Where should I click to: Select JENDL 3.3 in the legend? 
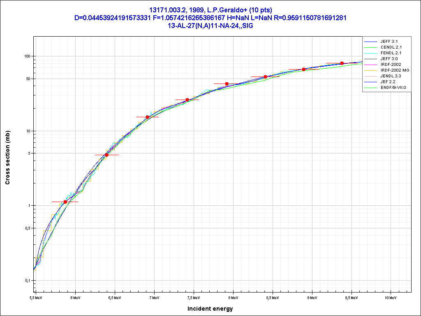tap(391, 76)
